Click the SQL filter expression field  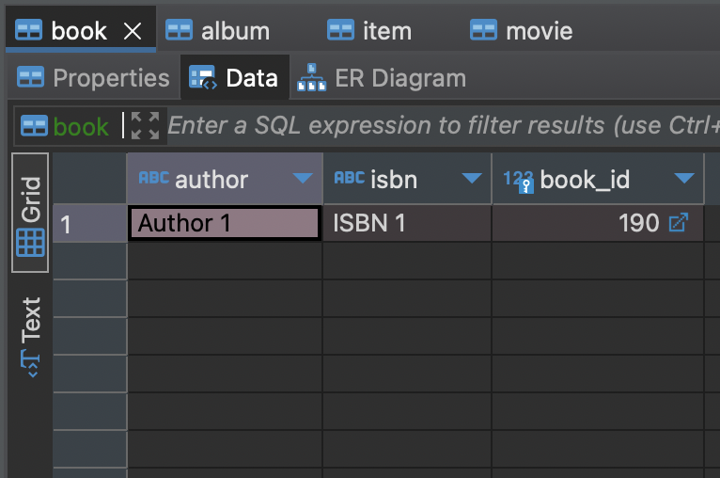click(x=443, y=125)
